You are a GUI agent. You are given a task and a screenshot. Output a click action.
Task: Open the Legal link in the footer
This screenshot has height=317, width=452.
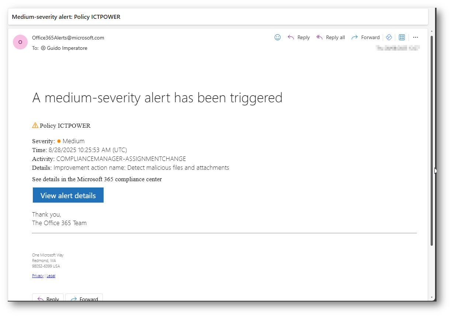coord(51,276)
